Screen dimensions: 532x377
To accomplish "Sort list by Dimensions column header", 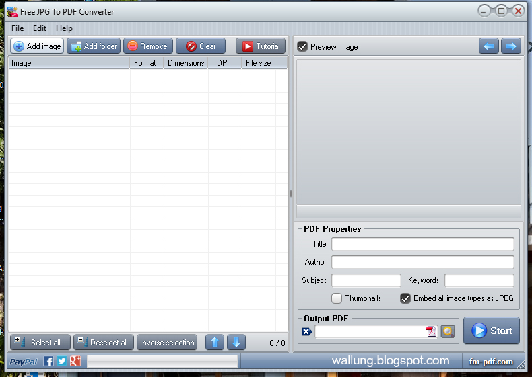I will pyautogui.click(x=186, y=63).
